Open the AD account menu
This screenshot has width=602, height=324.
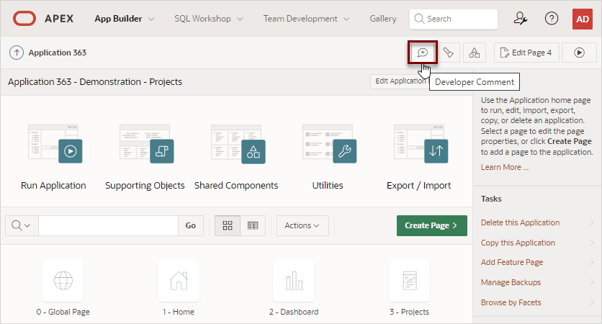(583, 19)
